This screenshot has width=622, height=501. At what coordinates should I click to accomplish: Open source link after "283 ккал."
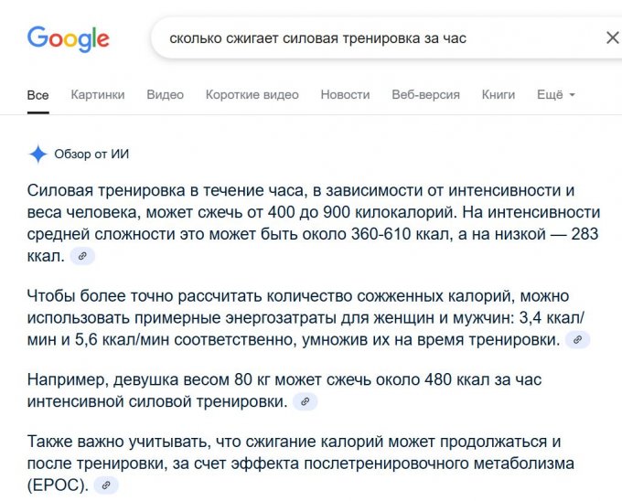82,257
